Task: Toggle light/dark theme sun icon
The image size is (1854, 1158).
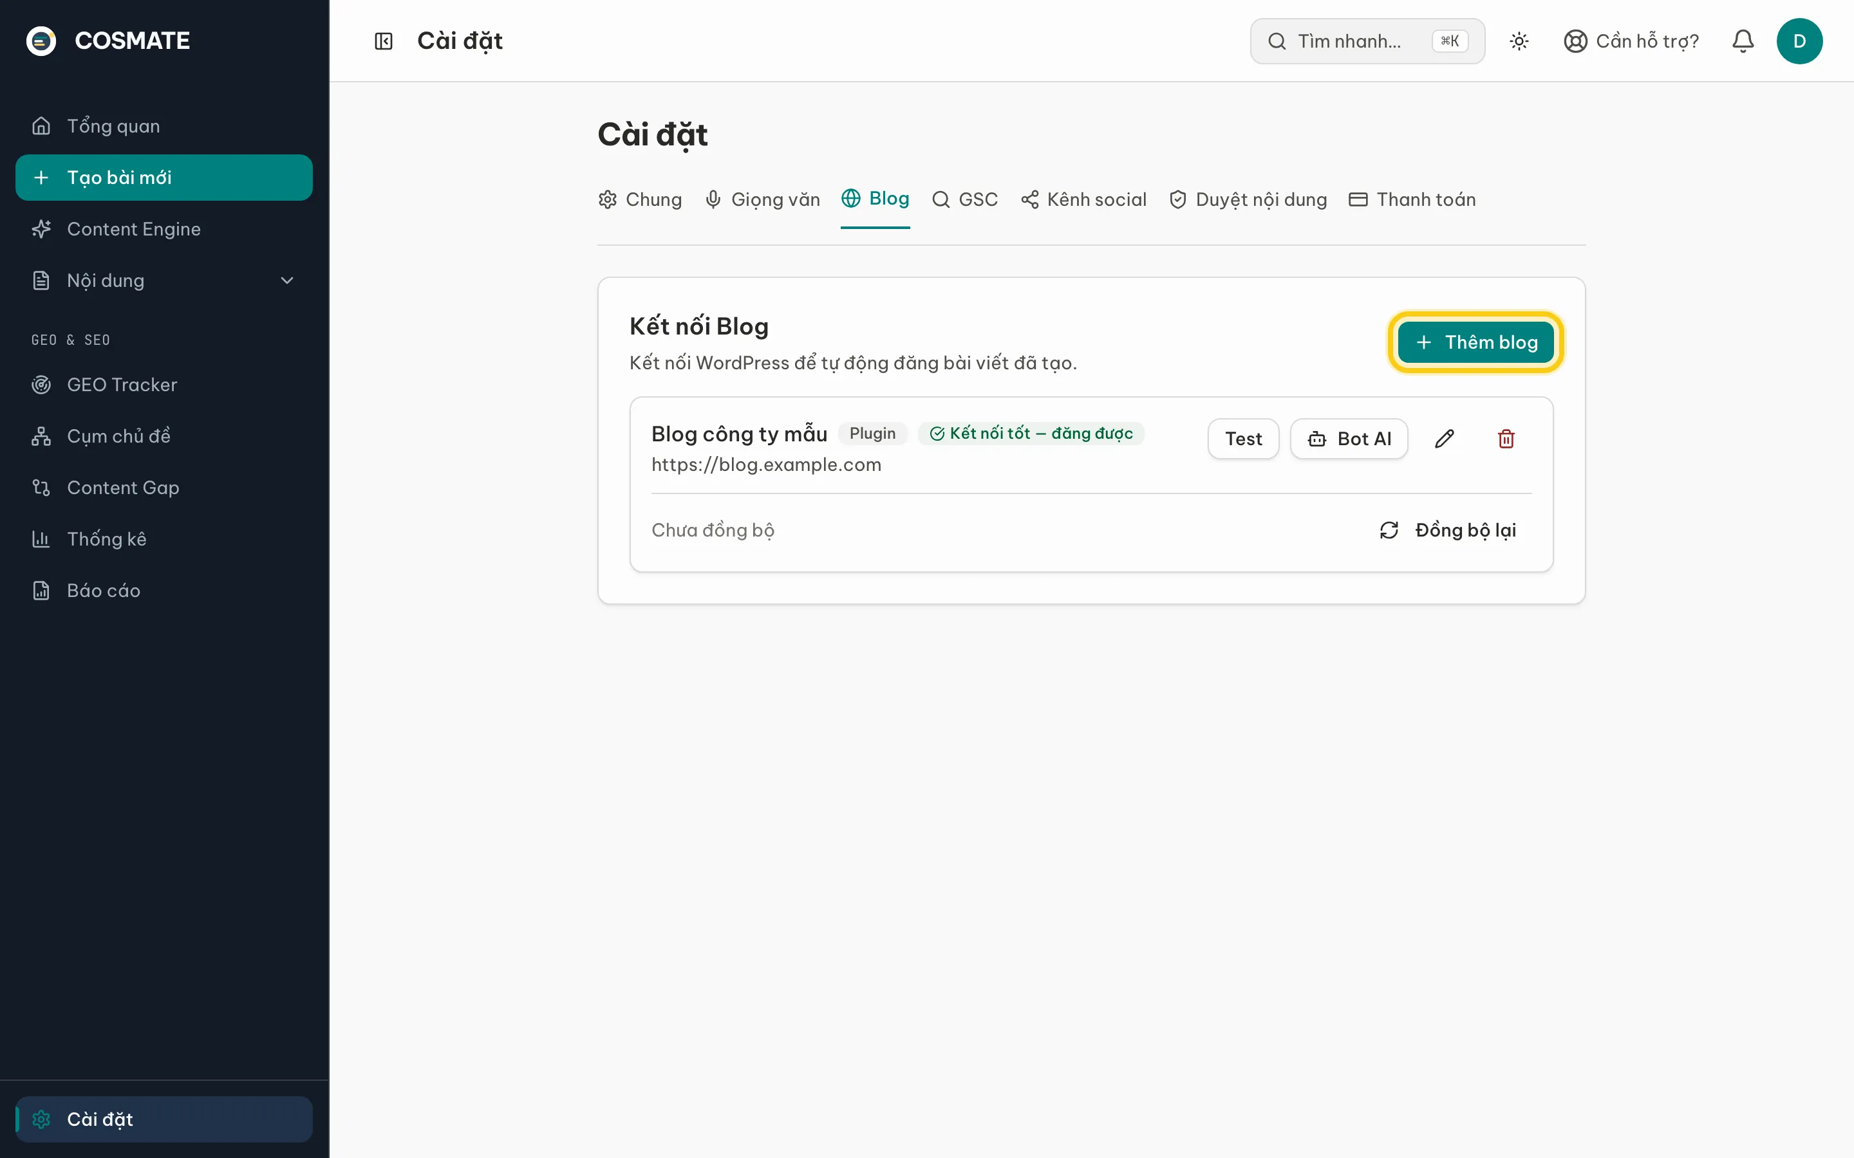Action: coord(1519,41)
